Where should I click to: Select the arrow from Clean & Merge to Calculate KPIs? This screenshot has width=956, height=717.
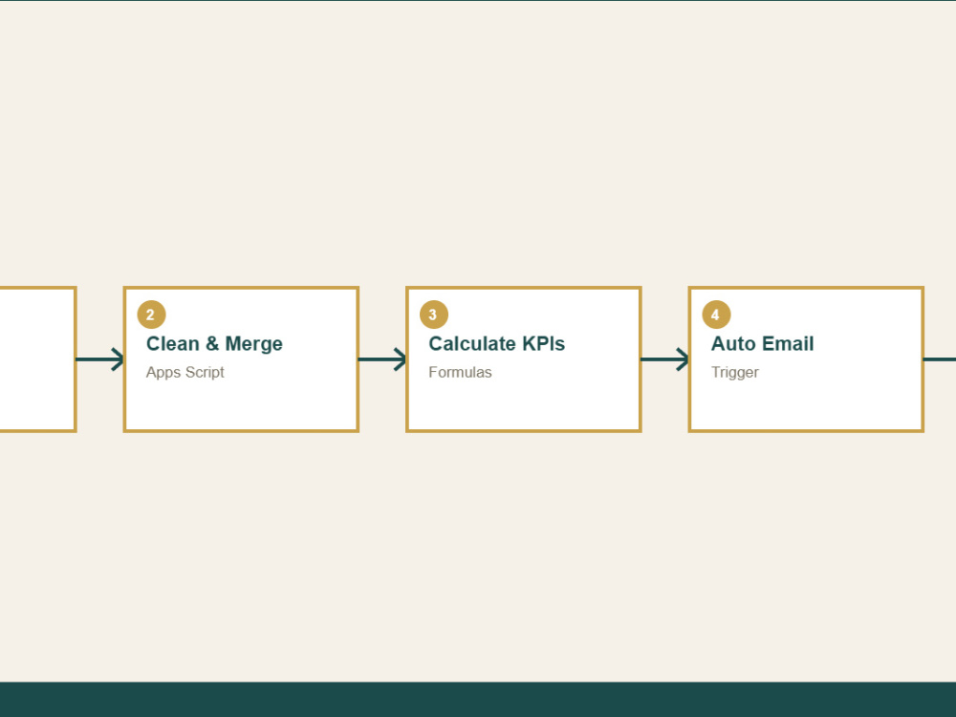(x=382, y=359)
